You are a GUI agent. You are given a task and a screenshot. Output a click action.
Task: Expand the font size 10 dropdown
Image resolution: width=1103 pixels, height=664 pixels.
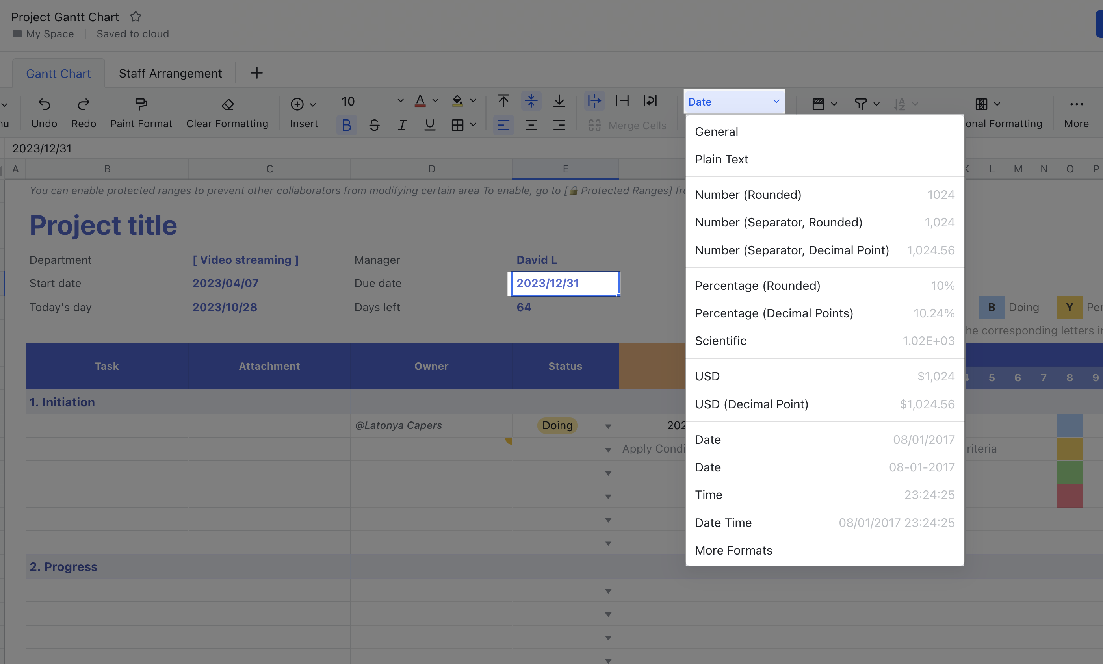coord(400,101)
